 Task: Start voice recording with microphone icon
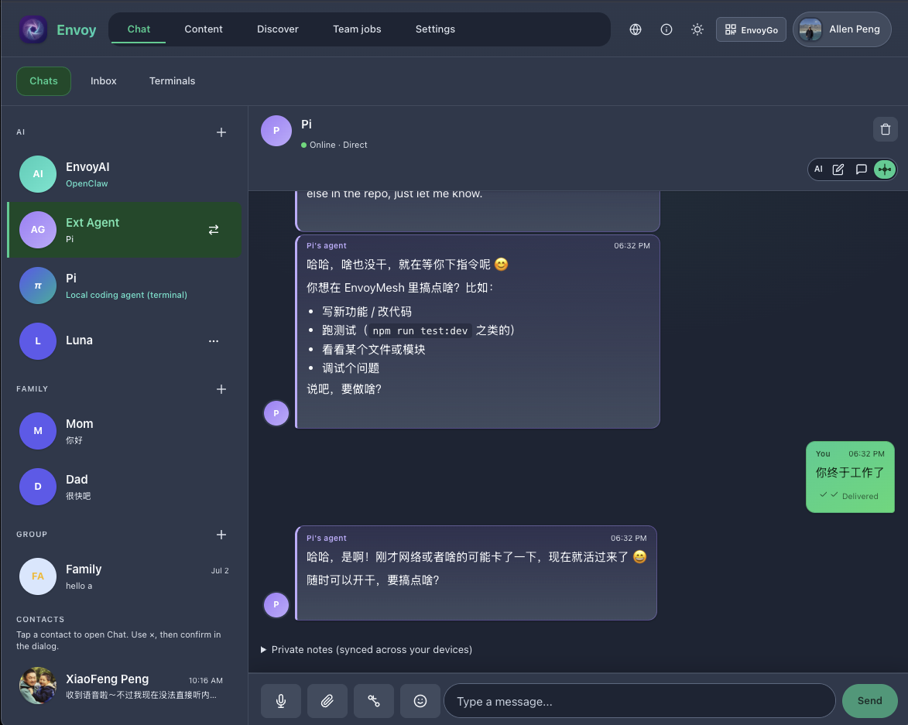tap(281, 701)
